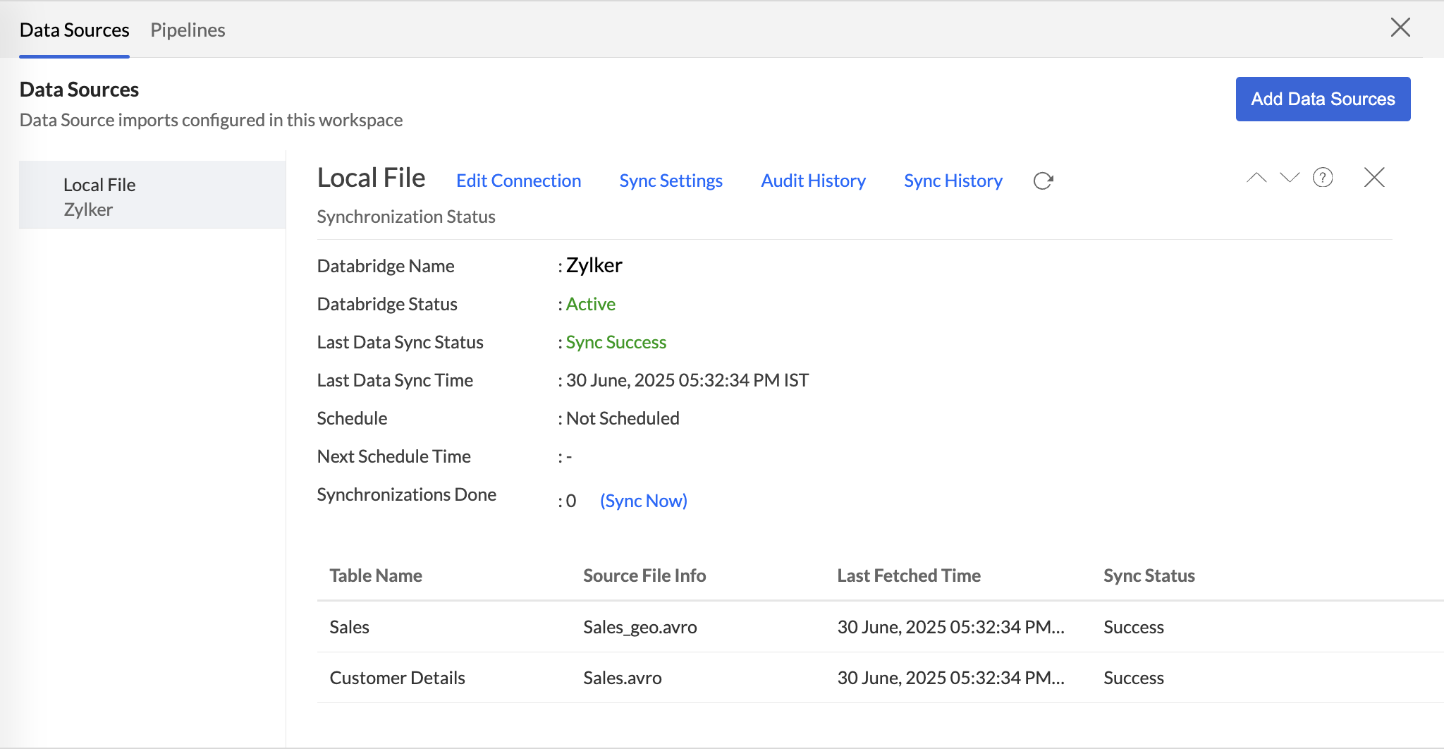Image resolution: width=1444 pixels, height=749 pixels.
Task: Close the Data Sources dialog
Action: coord(1400,28)
